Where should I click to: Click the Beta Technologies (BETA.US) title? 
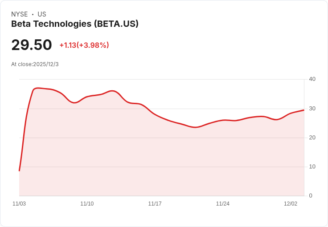pyautogui.click(x=75, y=24)
